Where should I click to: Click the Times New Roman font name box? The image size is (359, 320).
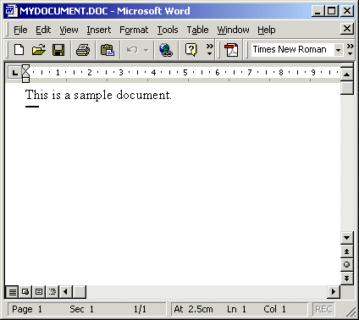(292, 50)
